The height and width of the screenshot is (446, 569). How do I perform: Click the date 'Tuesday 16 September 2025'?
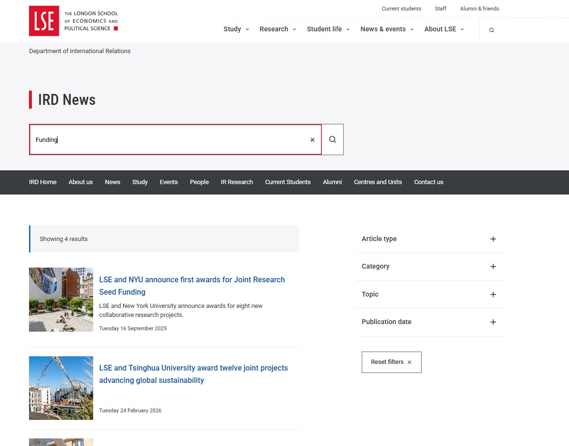tap(133, 328)
